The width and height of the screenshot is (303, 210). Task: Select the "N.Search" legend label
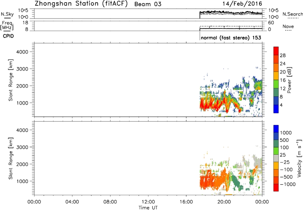point(292,14)
